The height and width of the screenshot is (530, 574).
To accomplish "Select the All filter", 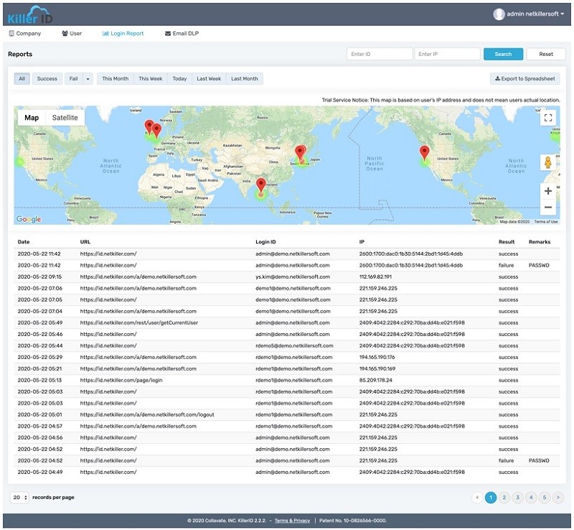I will pyautogui.click(x=22, y=78).
